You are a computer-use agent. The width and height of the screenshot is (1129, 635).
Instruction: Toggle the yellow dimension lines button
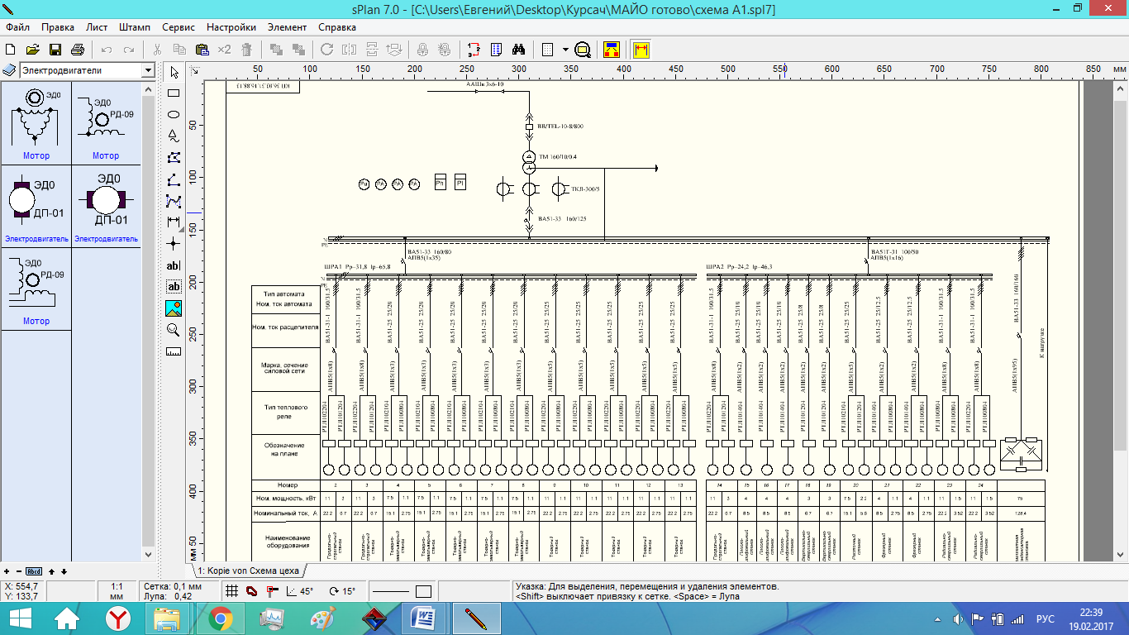click(x=641, y=50)
